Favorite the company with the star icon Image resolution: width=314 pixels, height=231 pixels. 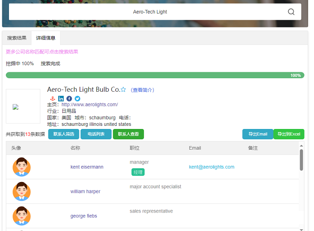(x=123, y=89)
